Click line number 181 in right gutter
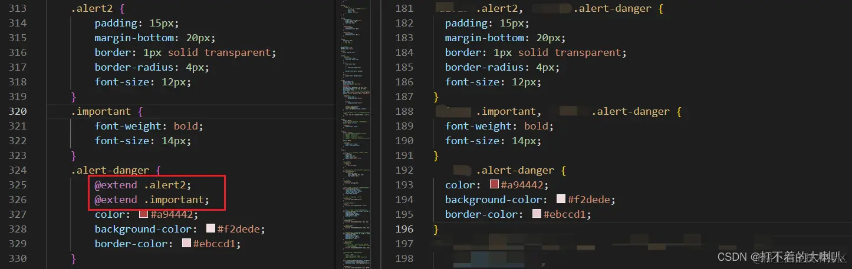The height and width of the screenshot is (269, 852). (x=404, y=8)
